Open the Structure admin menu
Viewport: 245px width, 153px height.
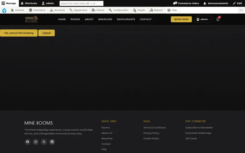57,10
